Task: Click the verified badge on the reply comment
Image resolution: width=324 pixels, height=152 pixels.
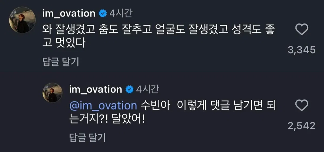Action: [129, 89]
